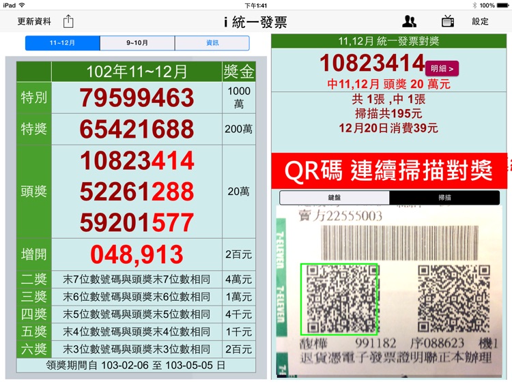The height and width of the screenshot is (384, 512).
Task: Switch to 鍵盤 input mode
Action: tap(335, 197)
